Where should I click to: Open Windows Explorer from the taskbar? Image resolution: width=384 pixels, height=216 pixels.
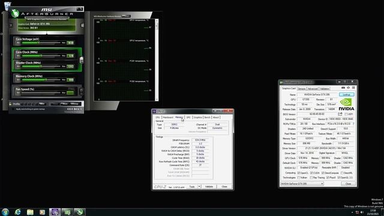coord(30,212)
